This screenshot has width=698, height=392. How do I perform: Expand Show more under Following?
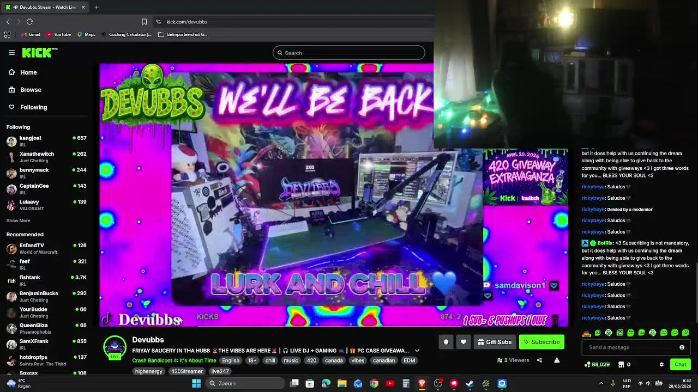[19, 220]
